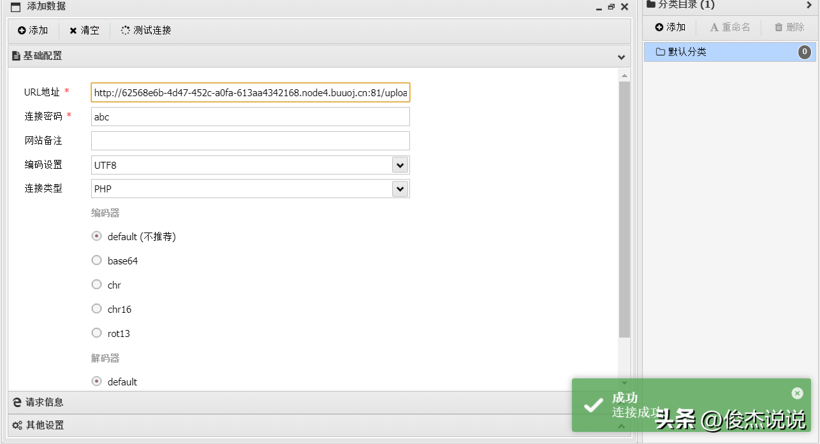The height and width of the screenshot is (444, 820).
Task: Click the A icon on 重命名
Action: [x=714, y=27]
